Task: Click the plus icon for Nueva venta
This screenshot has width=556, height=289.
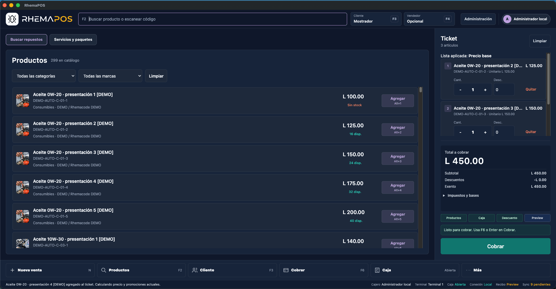Action: tap(12, 270)
